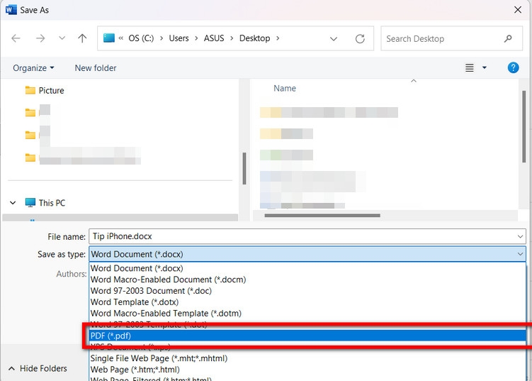Screen dimensions: 532x381
Task: Click Hide Folders
Action: (38, 368)
